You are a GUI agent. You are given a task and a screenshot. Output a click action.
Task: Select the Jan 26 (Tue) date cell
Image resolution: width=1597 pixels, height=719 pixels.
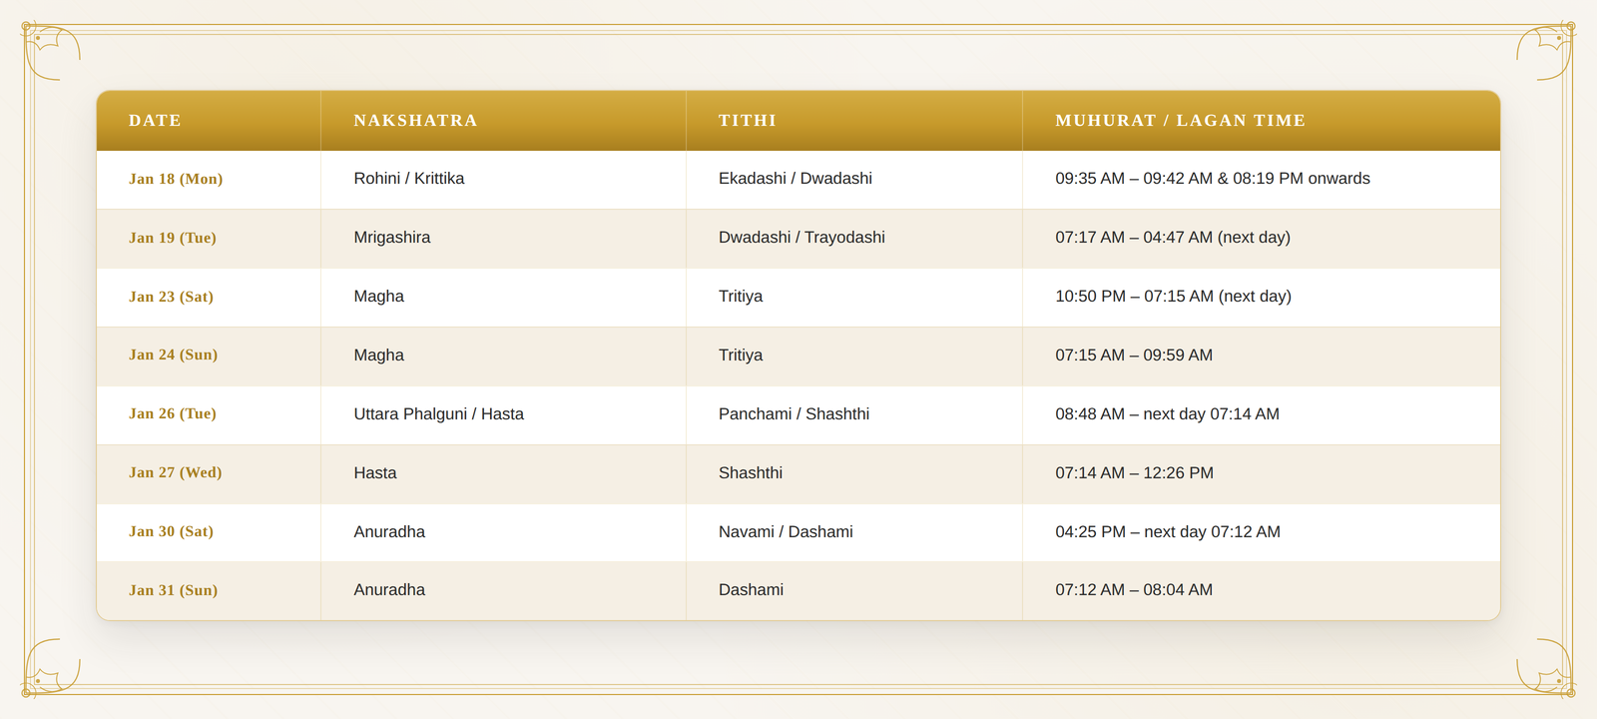(x=209, y=414)
